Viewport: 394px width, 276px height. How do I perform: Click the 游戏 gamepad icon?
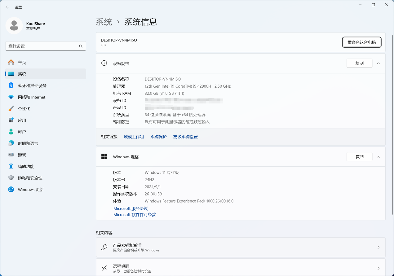pos(11,155)
